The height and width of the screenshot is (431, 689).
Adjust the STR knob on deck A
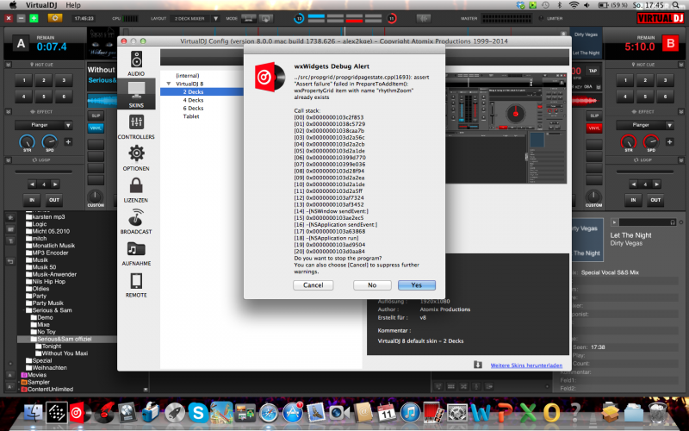click(27, 142)
